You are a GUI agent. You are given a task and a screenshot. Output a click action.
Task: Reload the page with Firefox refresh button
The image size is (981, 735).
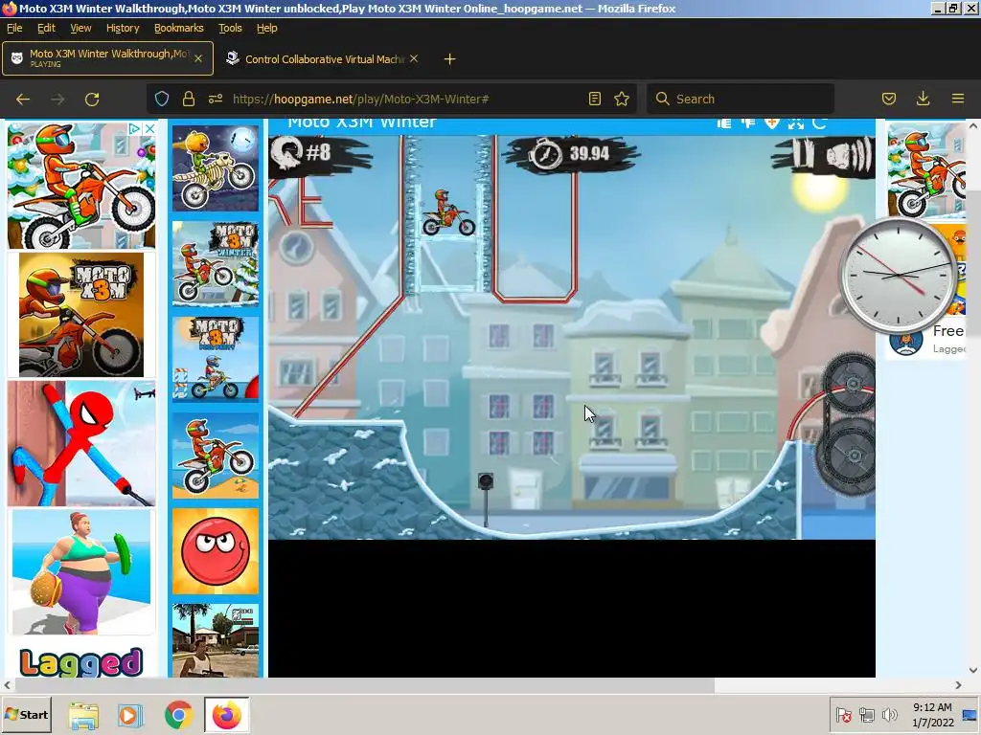click(92, 99)
